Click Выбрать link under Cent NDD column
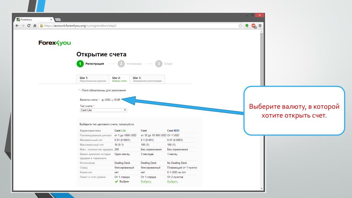 pos(173,181)
